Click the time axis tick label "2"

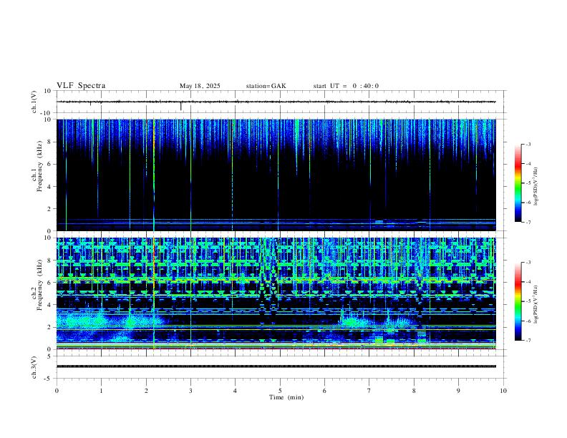tap(146, 391)
